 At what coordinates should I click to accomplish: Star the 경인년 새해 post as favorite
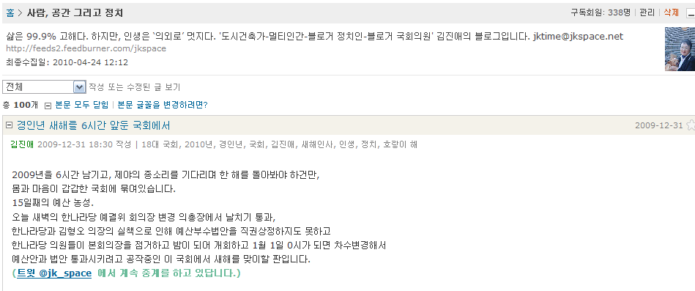pos(691,125)
